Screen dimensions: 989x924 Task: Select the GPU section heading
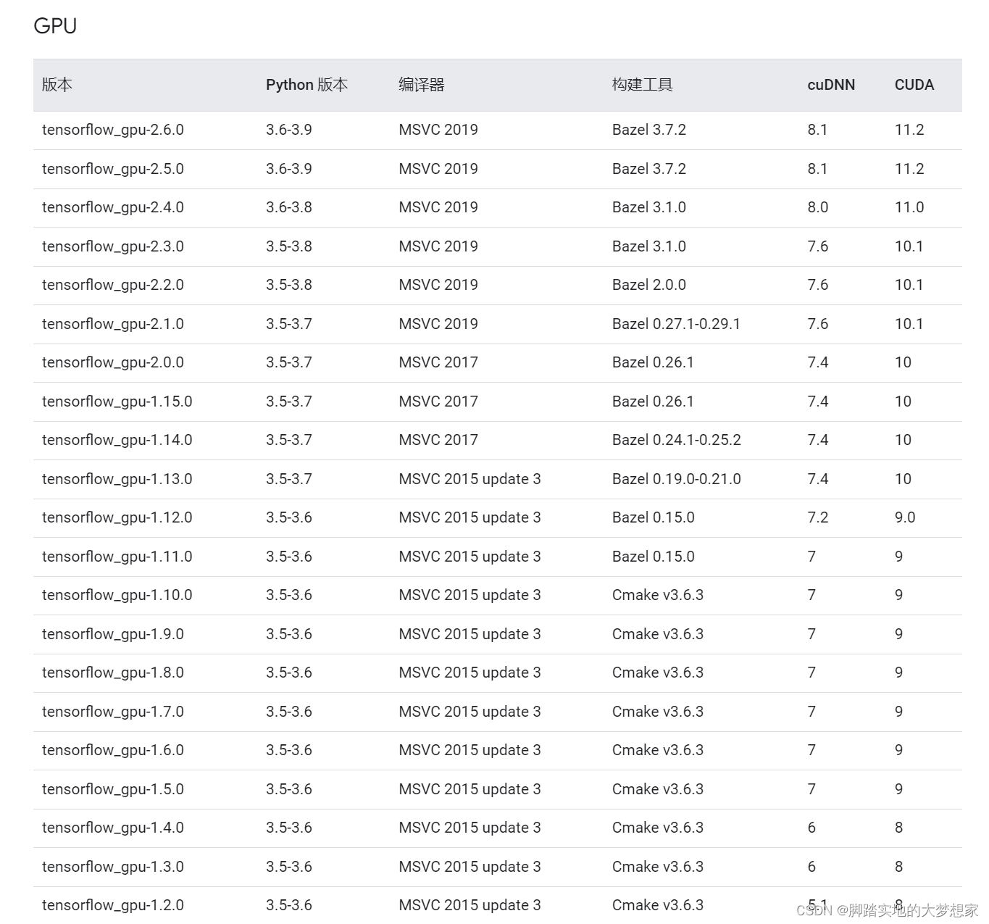(55, 26)
